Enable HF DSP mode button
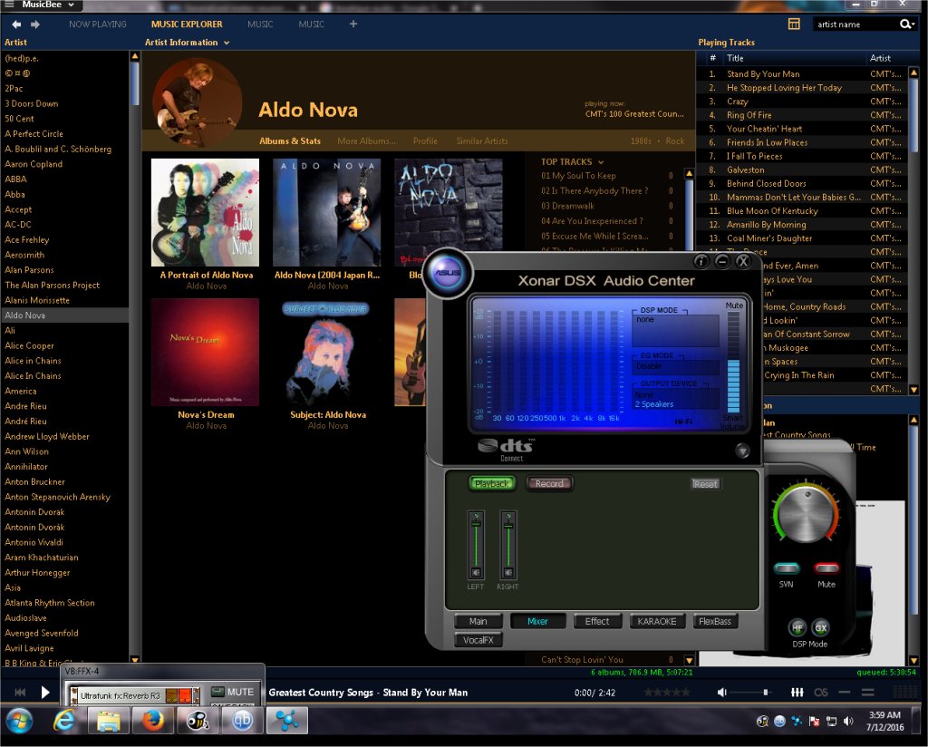Viewport: 928px width, 747px height. click(797, 627)
